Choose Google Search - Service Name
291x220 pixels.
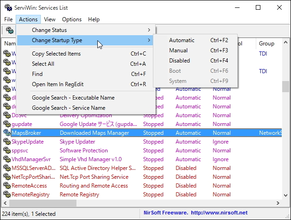(86, 108)
